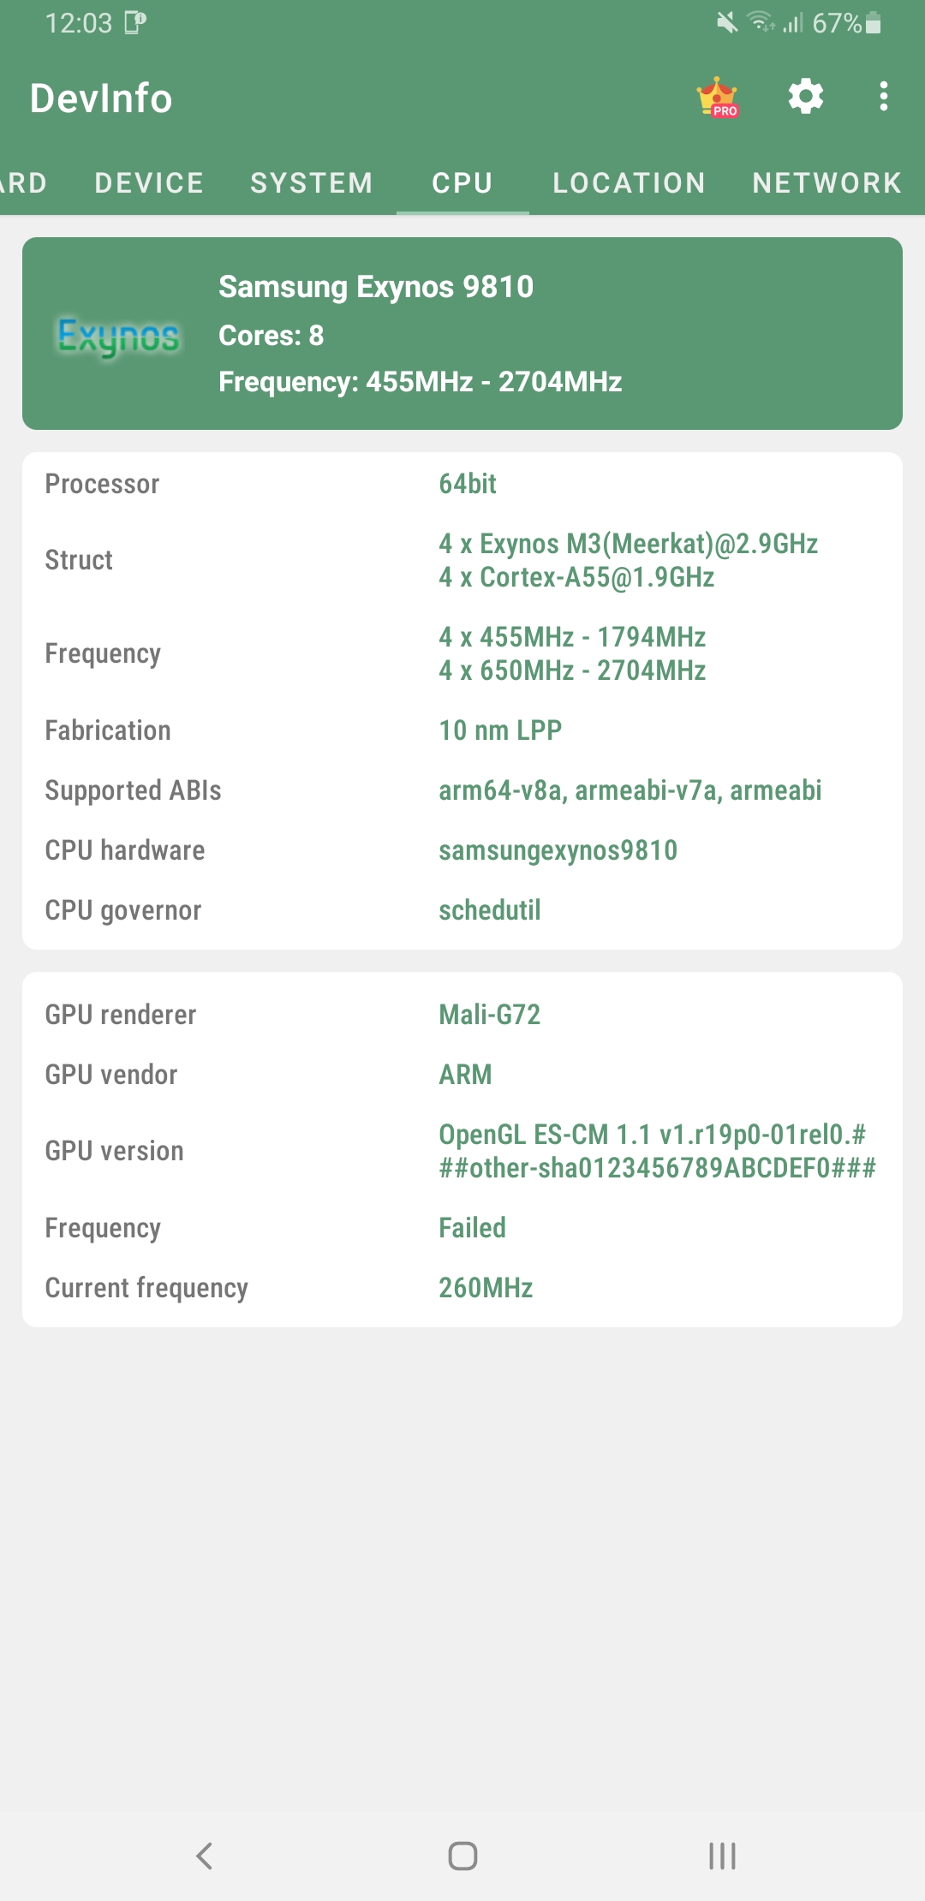Tap the Wi-Fi status bar icon
The height and width of the screenshot is (1901, 925).
[x=761, y=23]
